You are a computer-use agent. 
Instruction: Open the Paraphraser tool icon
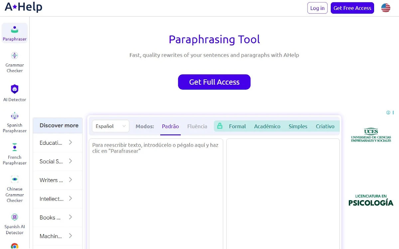coord(15,30)
